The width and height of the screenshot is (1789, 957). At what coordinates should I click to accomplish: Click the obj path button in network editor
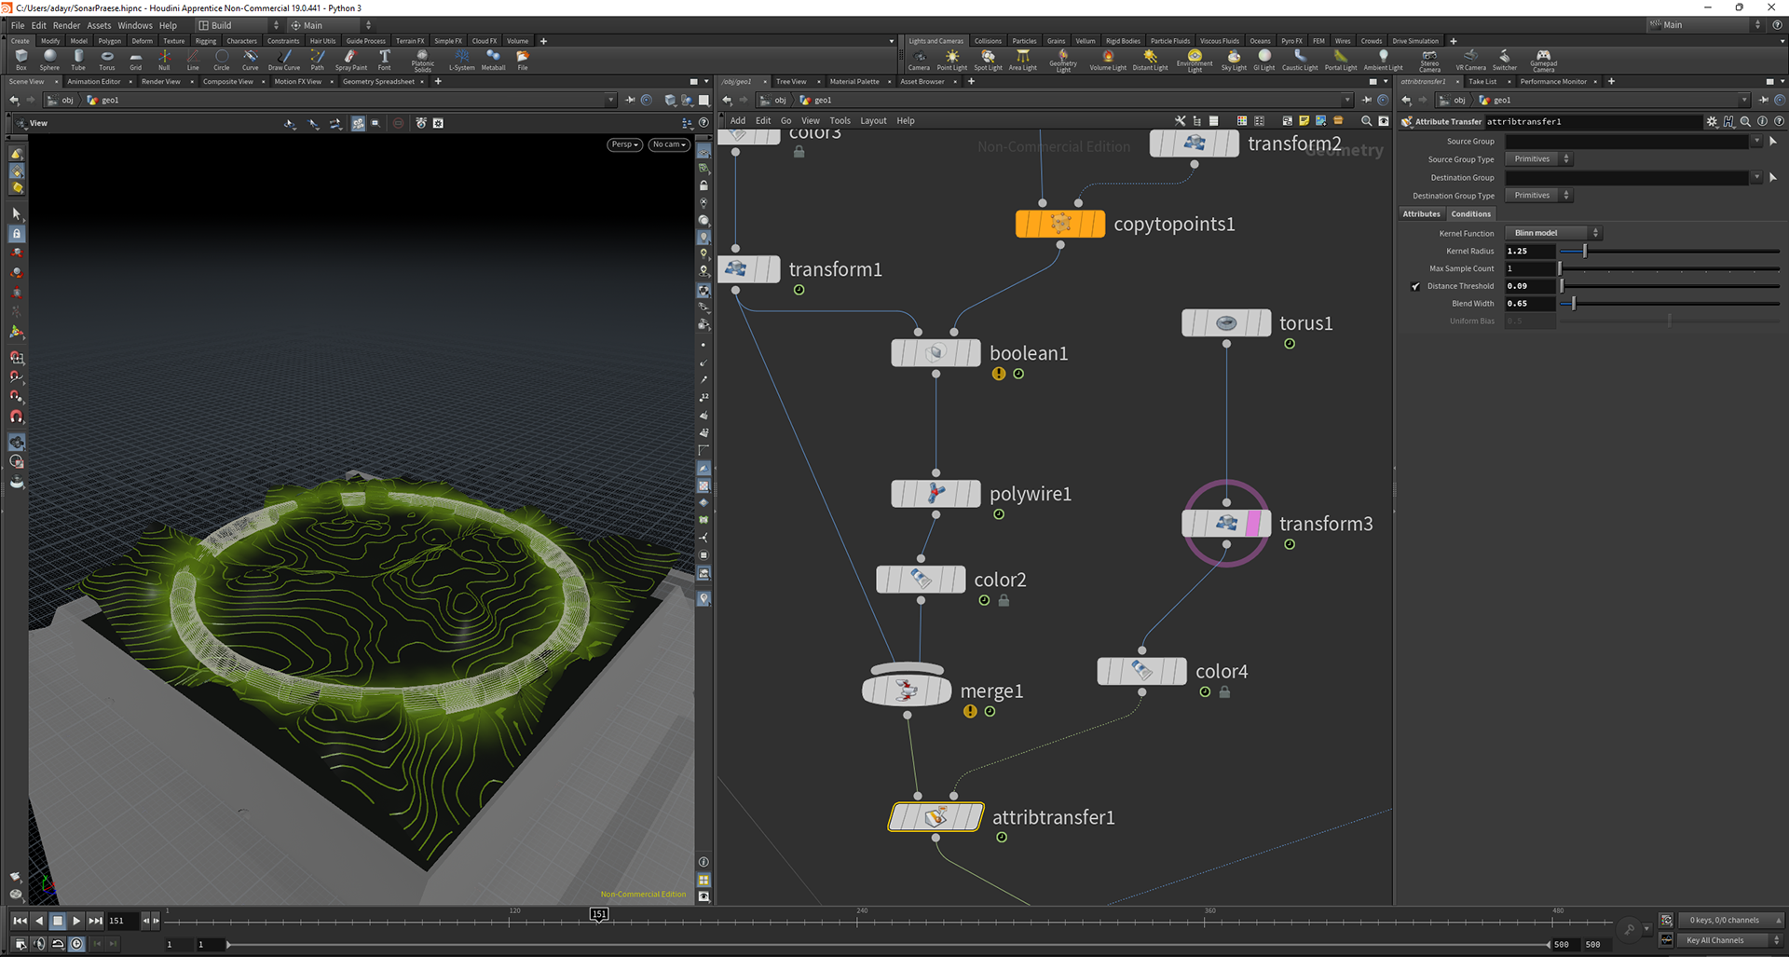(774, 101)
